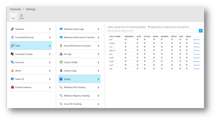Open the Accounts settings section
Image resolution: width=217 pixels, height=121 pixels.
click(30, 62)
